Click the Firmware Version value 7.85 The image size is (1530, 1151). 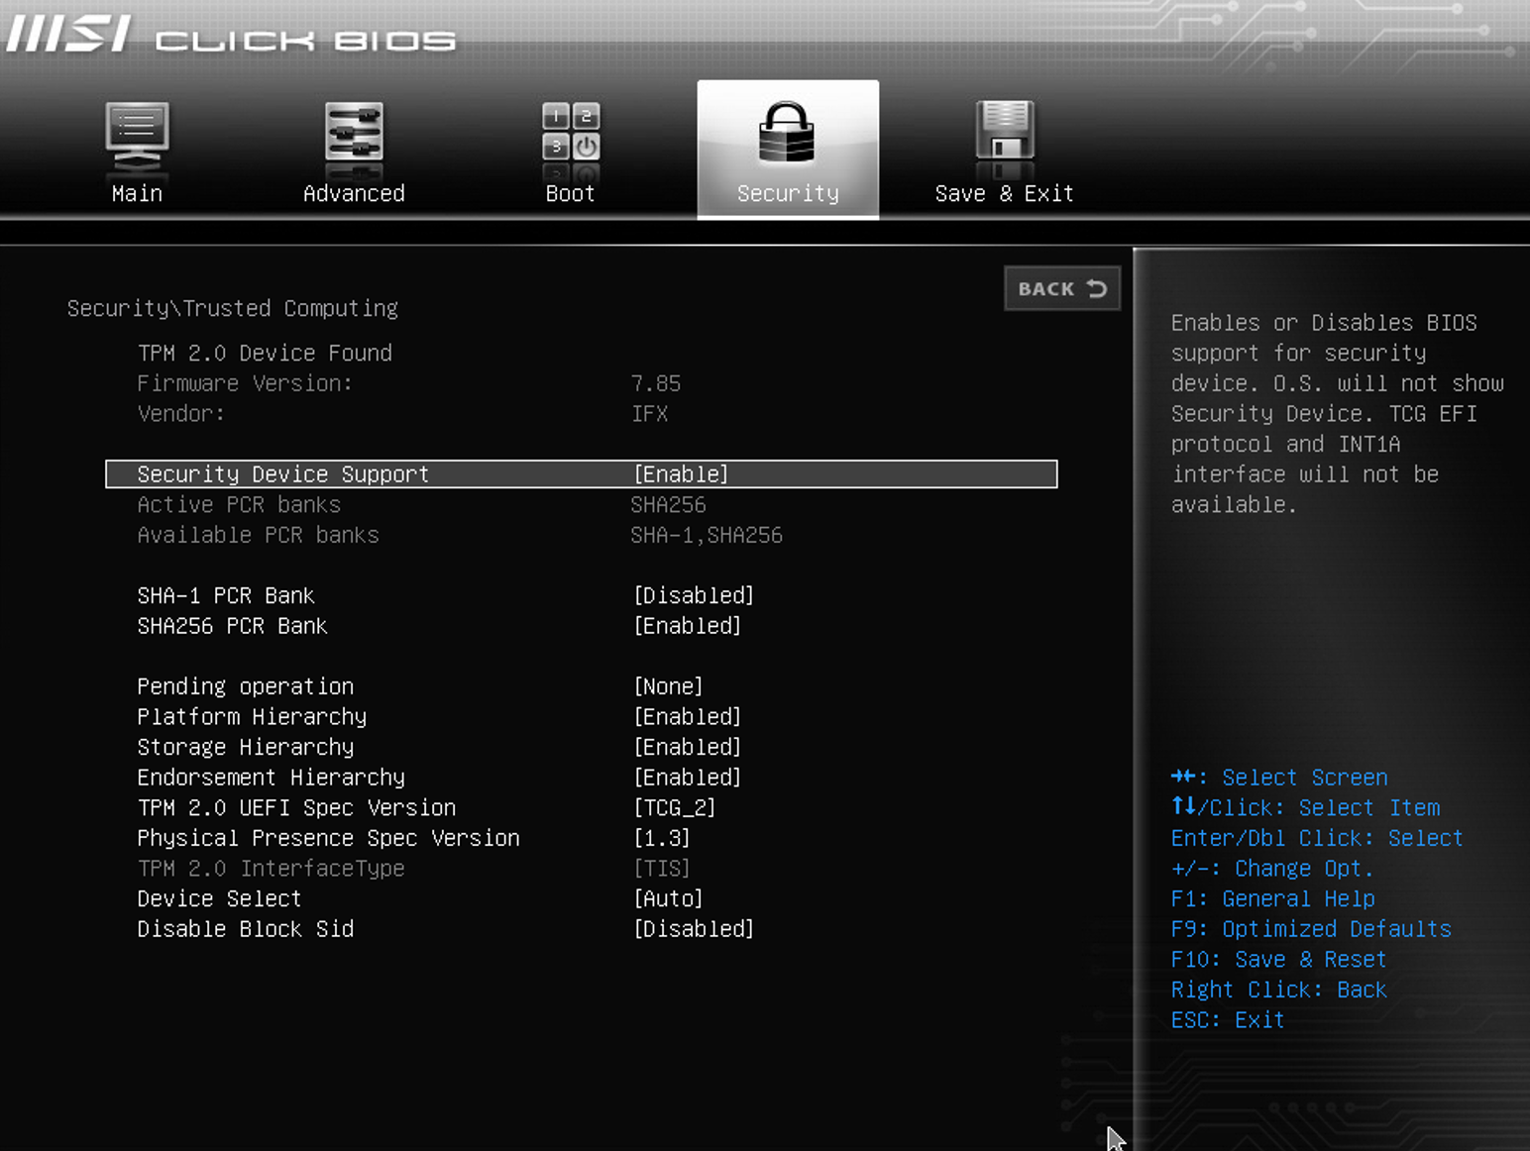(656, 383)
